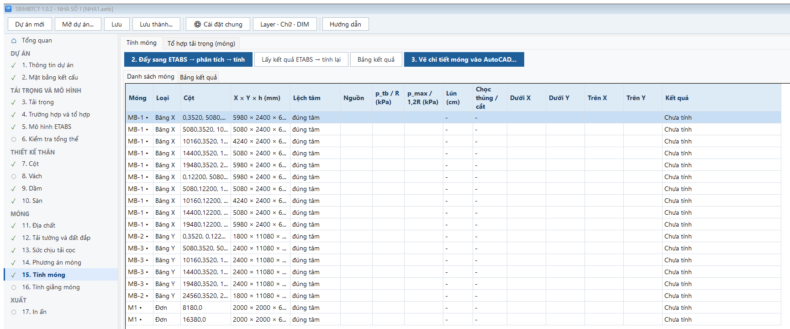
Task: Click the gear icon in Cài đặt chung
Action: (197, 24)
